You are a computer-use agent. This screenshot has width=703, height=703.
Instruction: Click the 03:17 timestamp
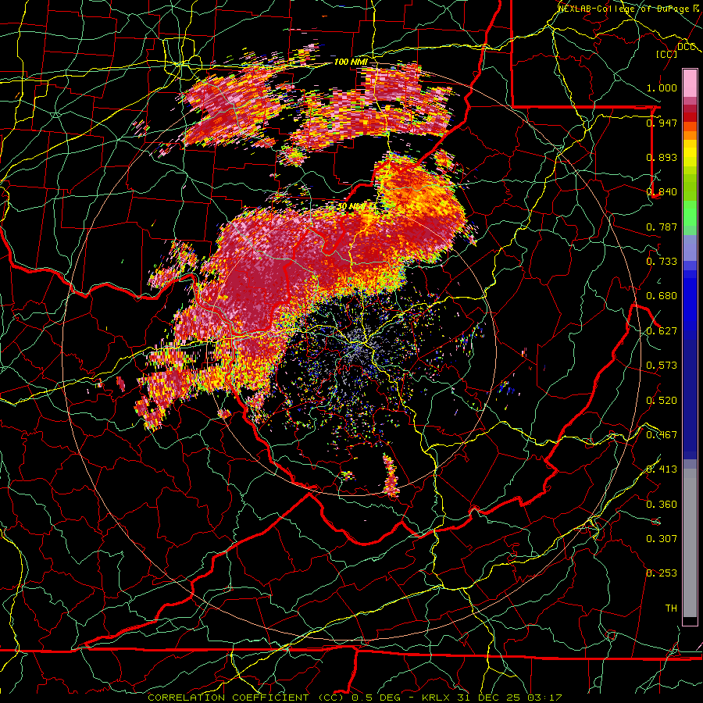(544, 698)
